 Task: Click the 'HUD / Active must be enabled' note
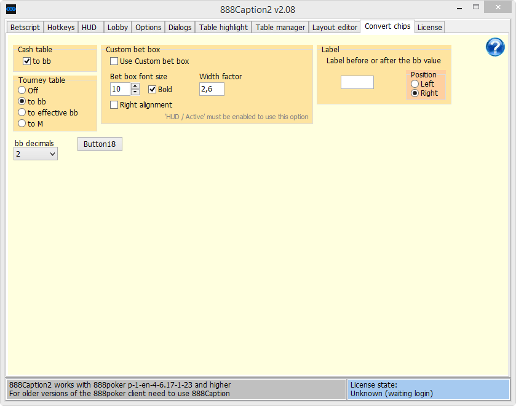tap(237, 117)
